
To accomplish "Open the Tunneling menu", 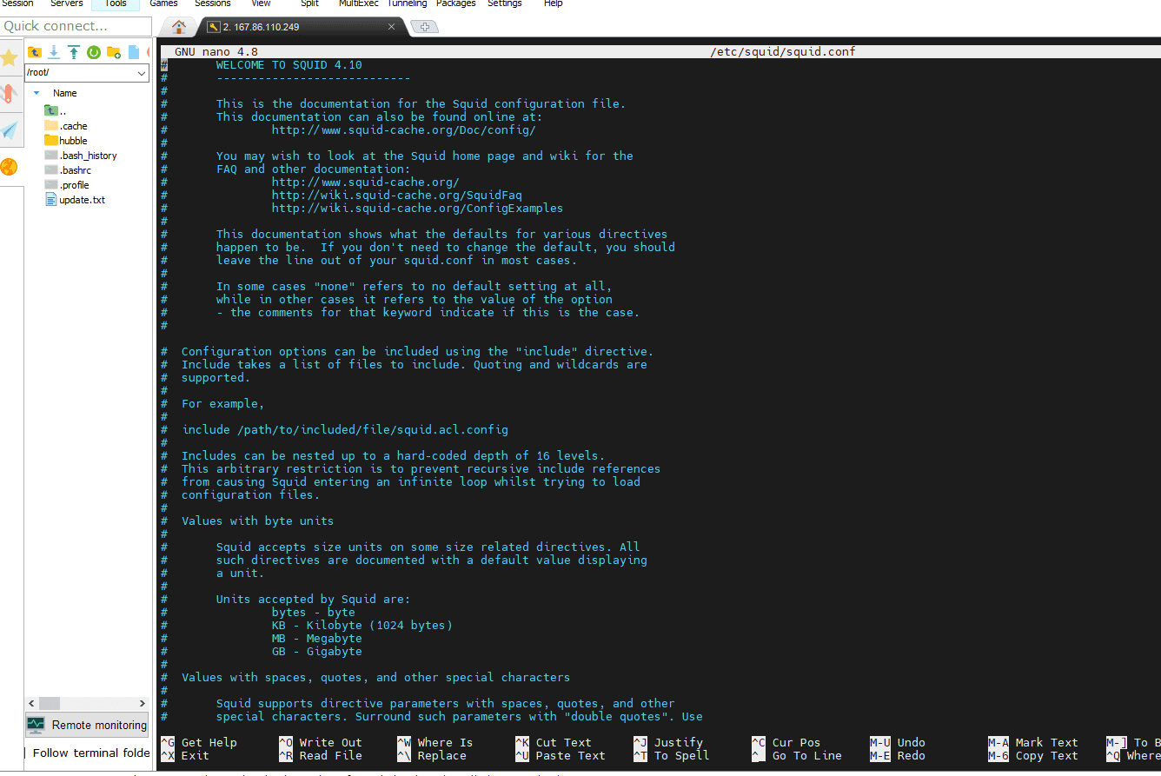I will pyautogui.click(x=408, y=3).
